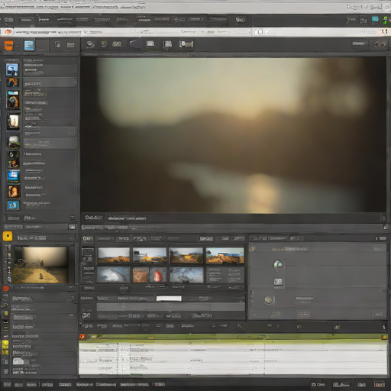The width and height of the screenshot is (391, 391).
Task: Click the orange shield icon above the sidebar
Action: tap(8, 46)
